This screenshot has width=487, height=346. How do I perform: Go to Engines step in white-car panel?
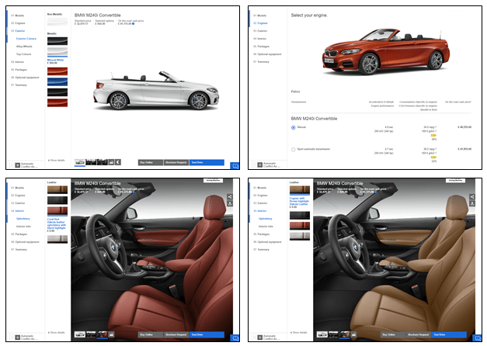[x=18, y=23]
